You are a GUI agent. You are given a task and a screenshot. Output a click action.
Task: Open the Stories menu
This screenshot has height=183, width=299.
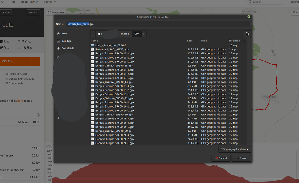[x=50, y=2]
